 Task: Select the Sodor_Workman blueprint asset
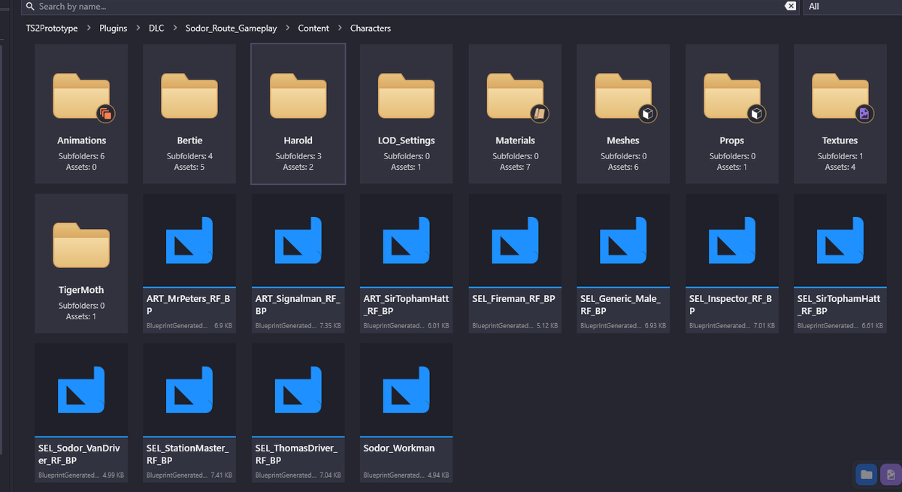point(406,413)
